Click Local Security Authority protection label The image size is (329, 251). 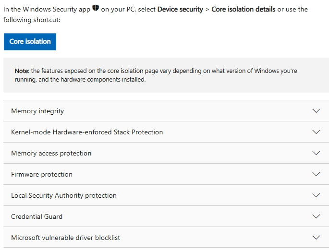coord(64,195)
